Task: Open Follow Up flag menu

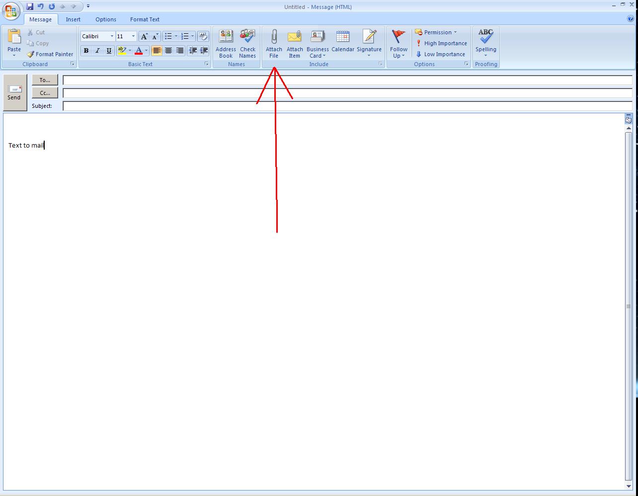Action: (x=399, y=44)
